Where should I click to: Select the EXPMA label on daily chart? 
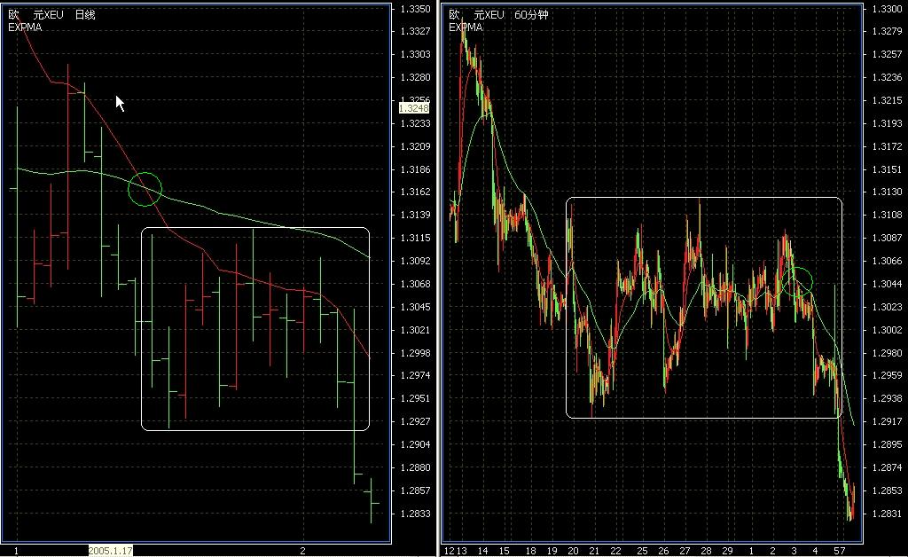point(25,27)
